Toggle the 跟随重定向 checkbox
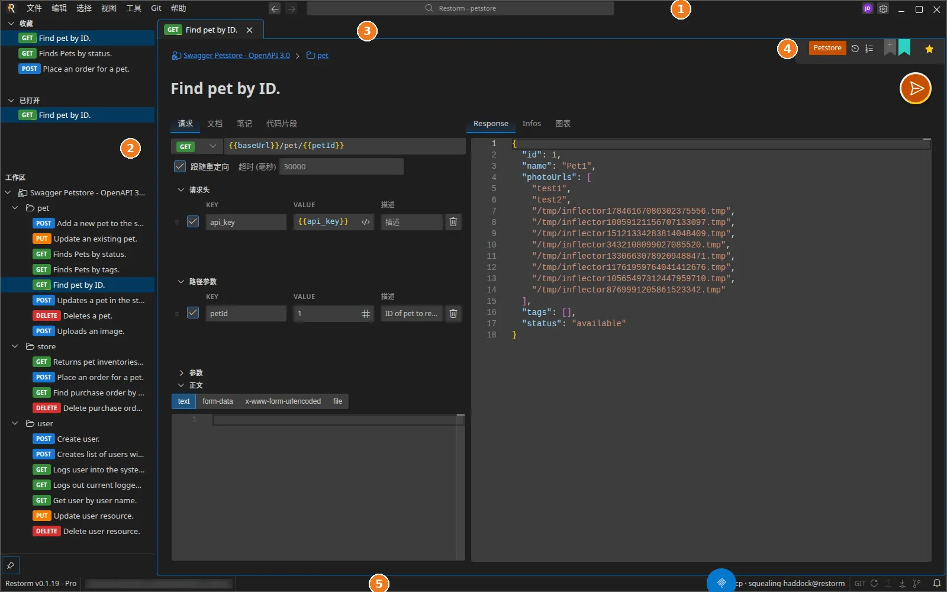 [x=180, y=166]
